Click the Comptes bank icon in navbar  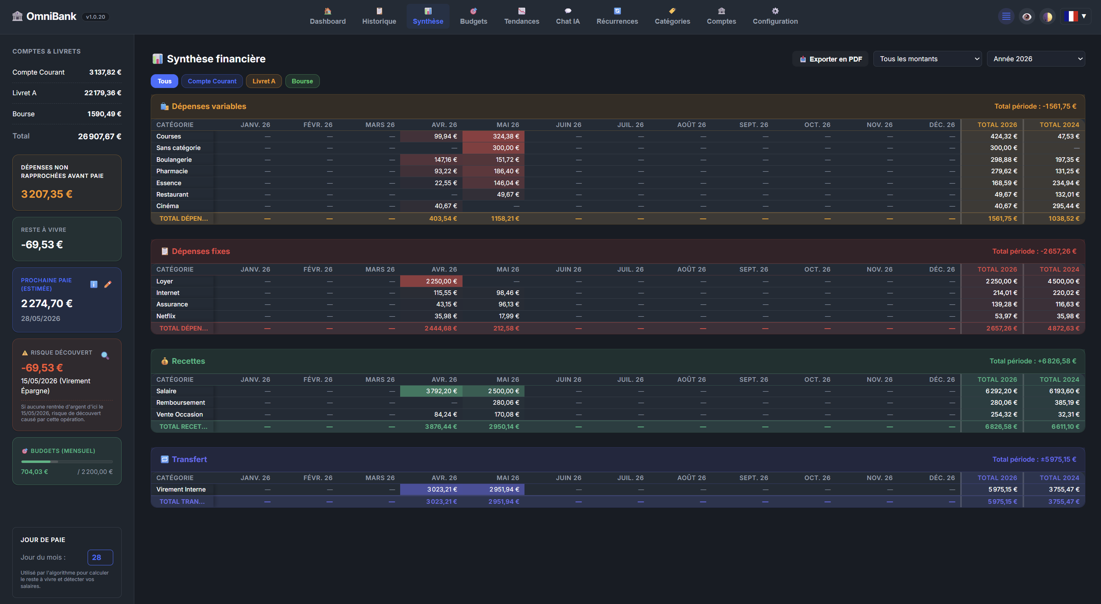(722, 11)
